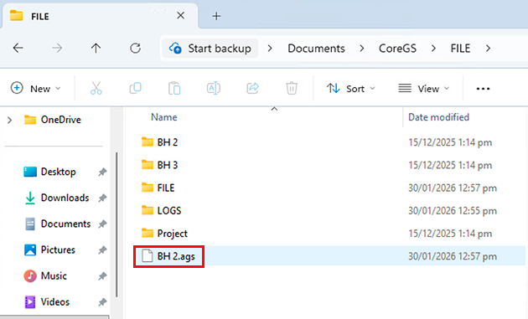Open Desktop in quick access
528x319 pixels.
(49, 172)
